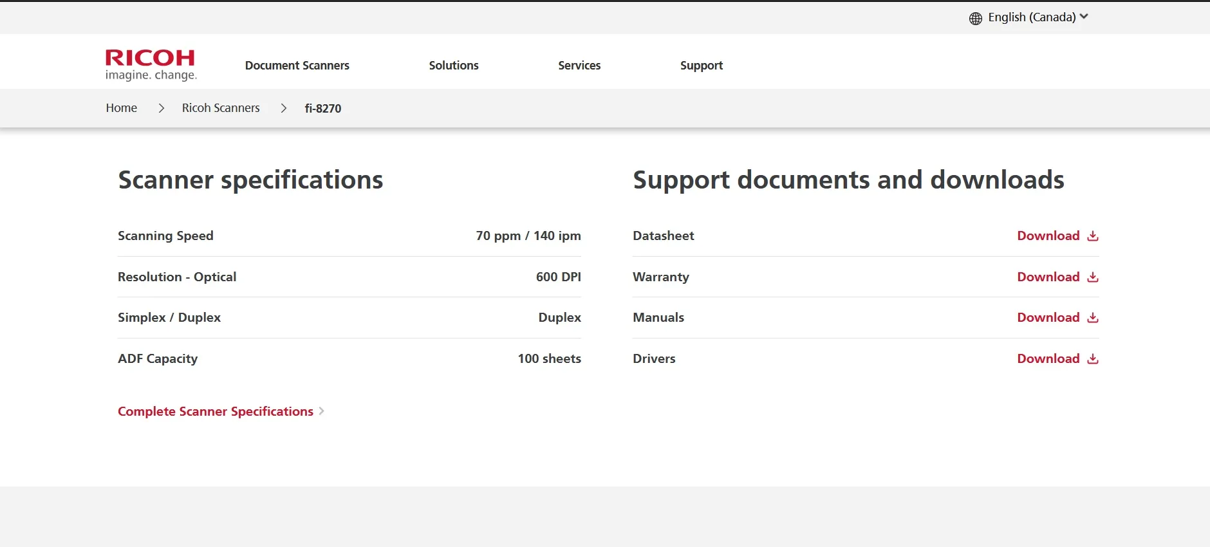This screenshot has height=547, width=1210.
Task: Open the Support menu
Action: (701, 66)
